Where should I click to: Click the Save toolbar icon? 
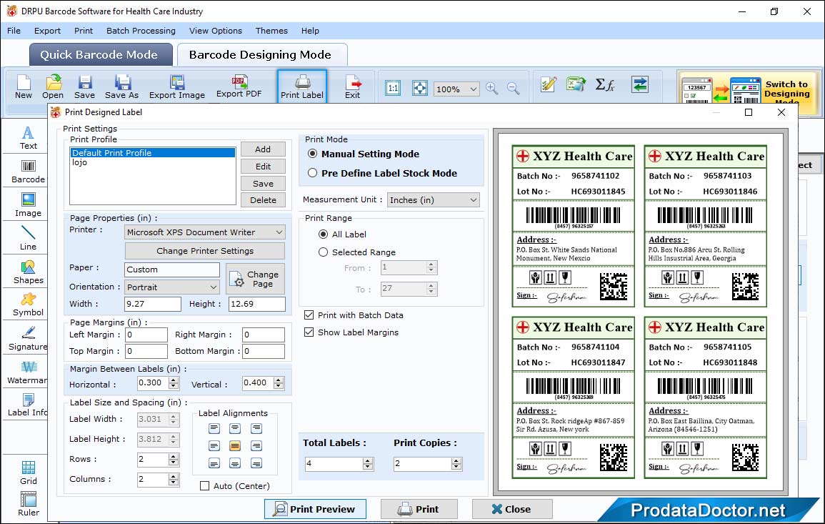point(84,87)
